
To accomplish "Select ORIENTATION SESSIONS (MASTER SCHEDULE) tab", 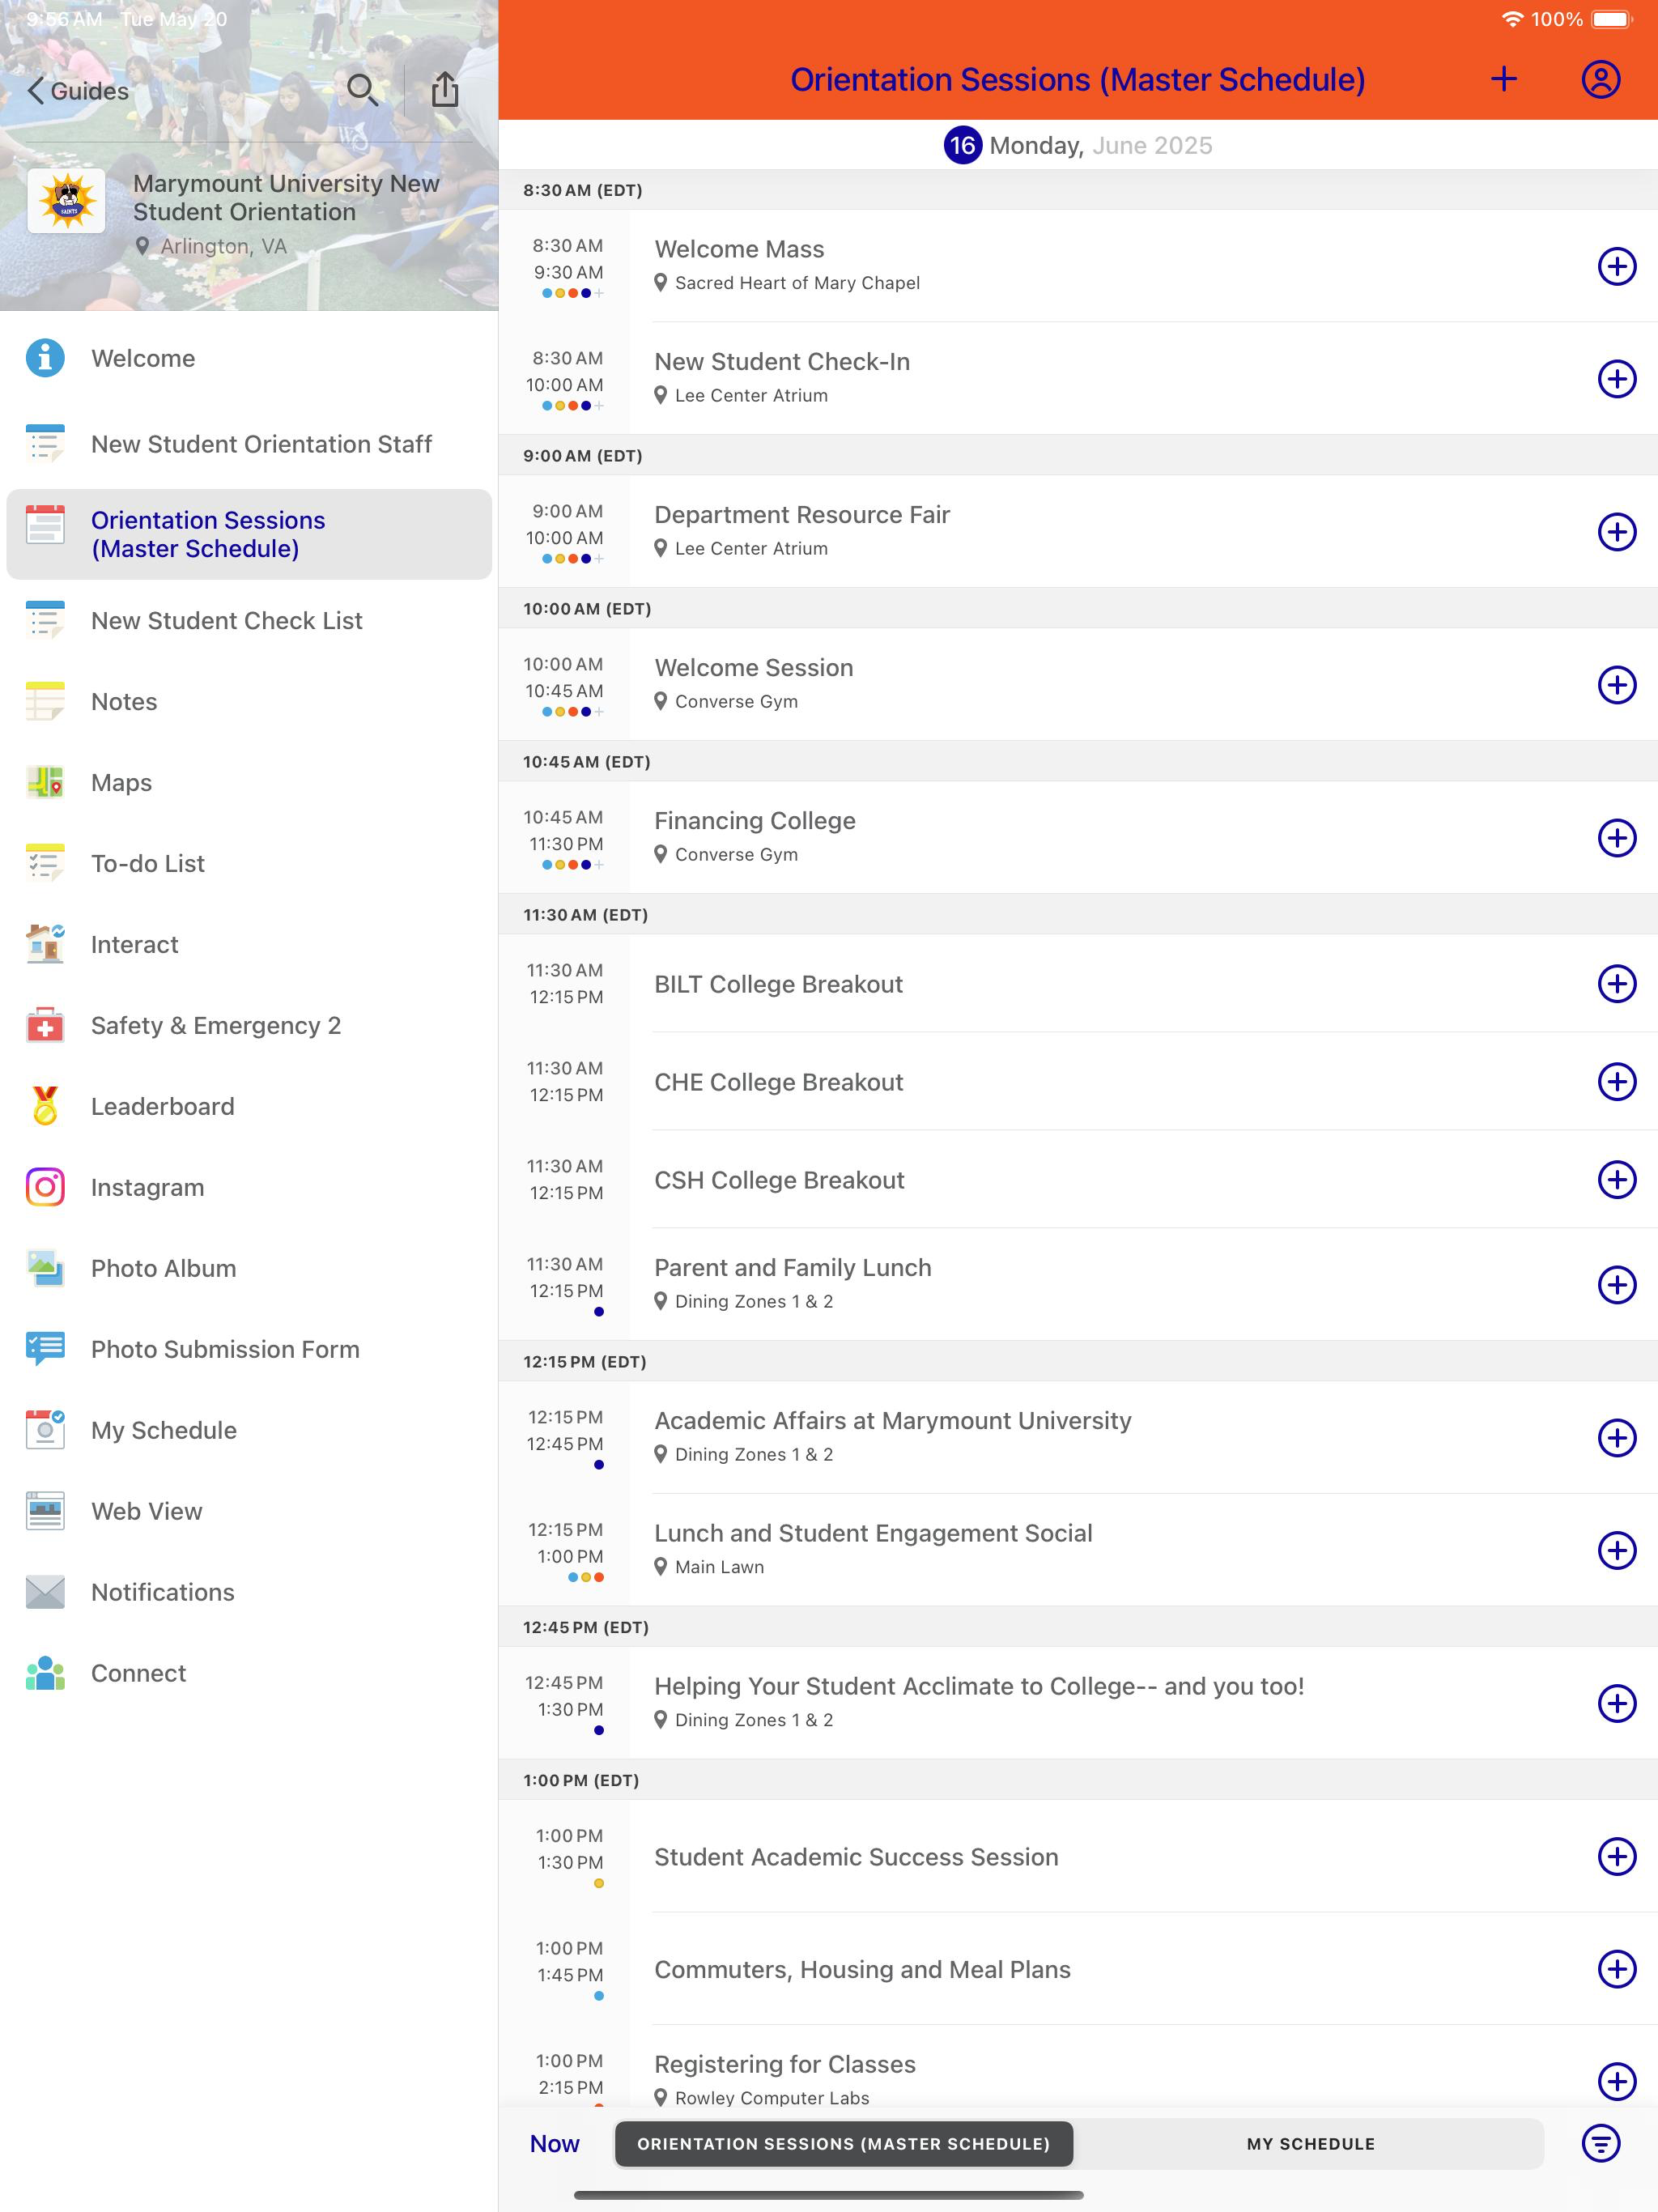I will tap(844, 2144).
